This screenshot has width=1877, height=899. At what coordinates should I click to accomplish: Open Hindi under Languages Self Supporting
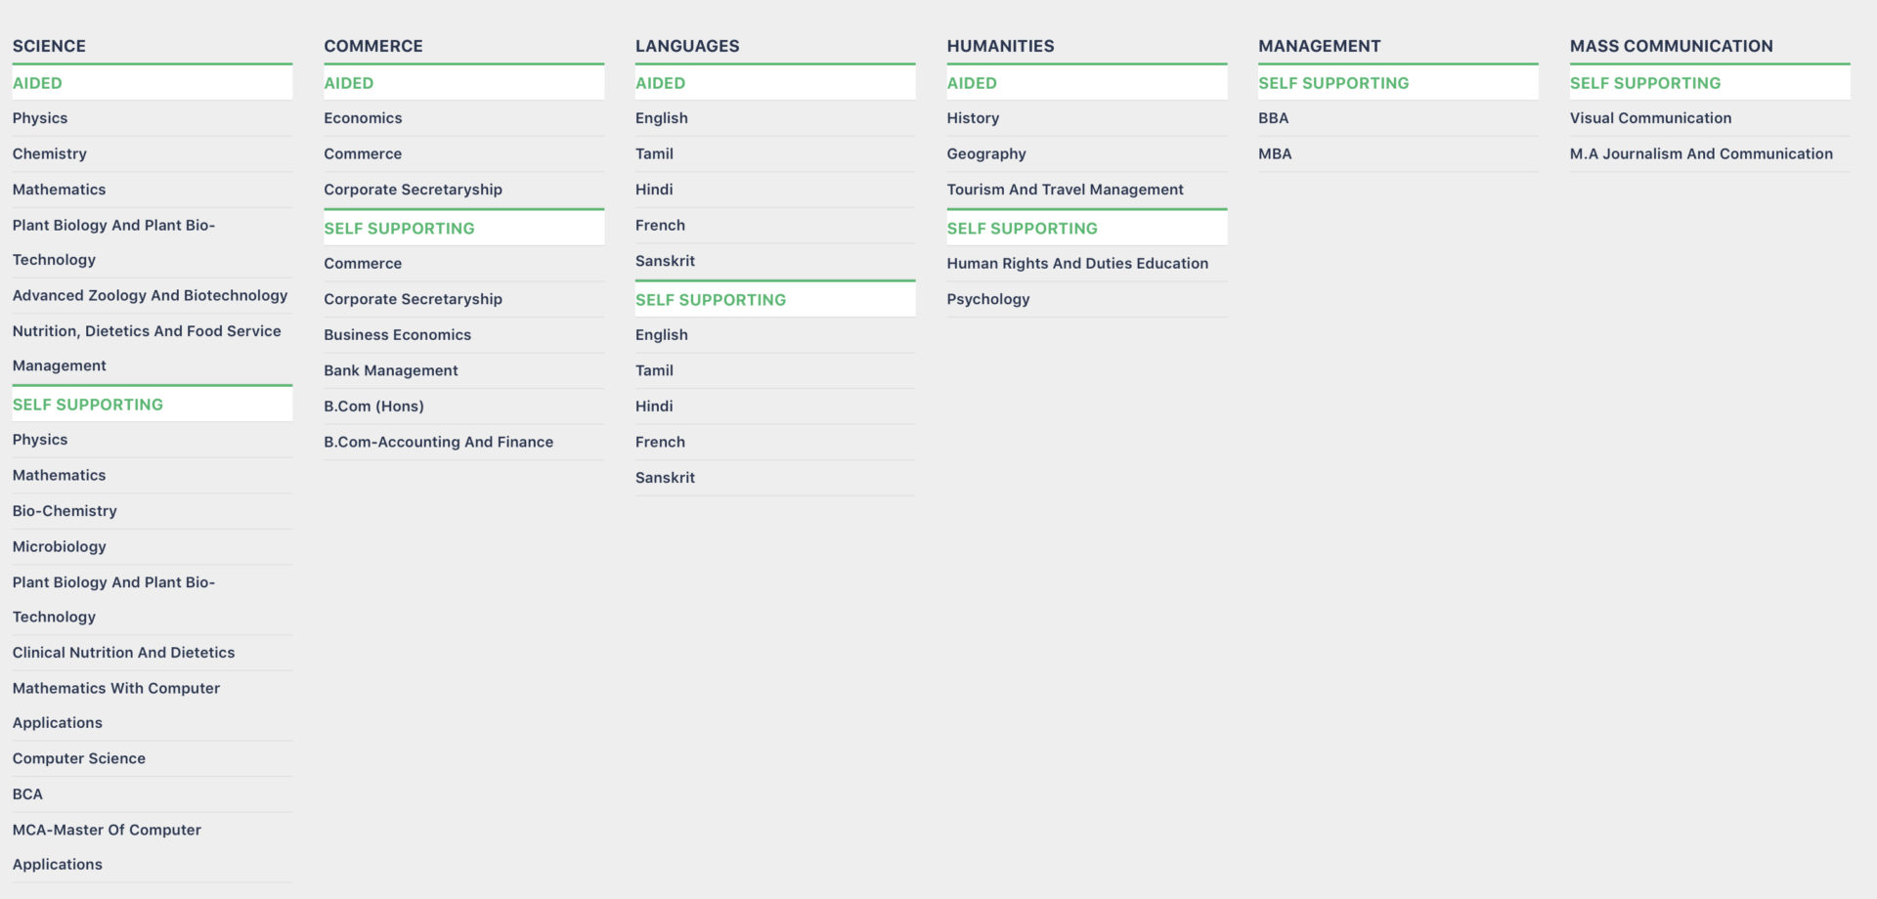tap(654, 407)
